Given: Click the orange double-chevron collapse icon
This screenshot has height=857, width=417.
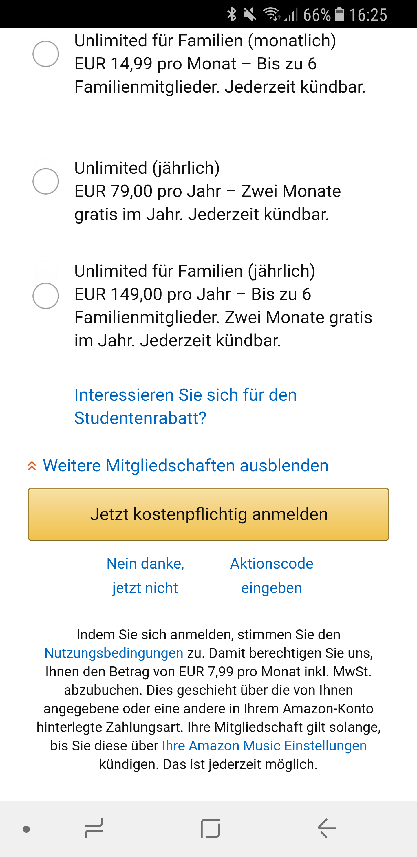Looking at the screenshot, I should pos(32,466).
